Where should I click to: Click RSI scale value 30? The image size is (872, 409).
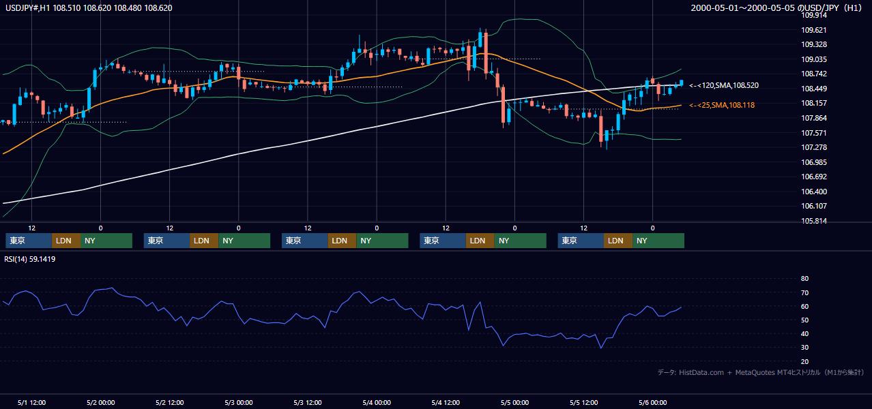804,348
